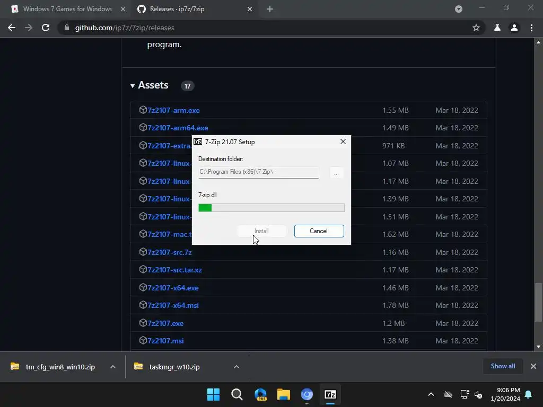Click package icon beside 7z2107-src.7z
The image size is (543, 407).
[143, 252]
